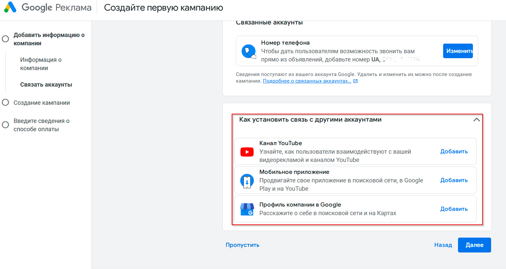This screenshot has width=506, height=269.
Task: Click 'Изменить' next to phone number
Action: 458,51
